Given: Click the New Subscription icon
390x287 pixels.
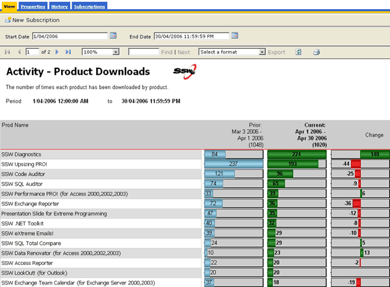Looking at the screenshot, I should tap(8, 20).
